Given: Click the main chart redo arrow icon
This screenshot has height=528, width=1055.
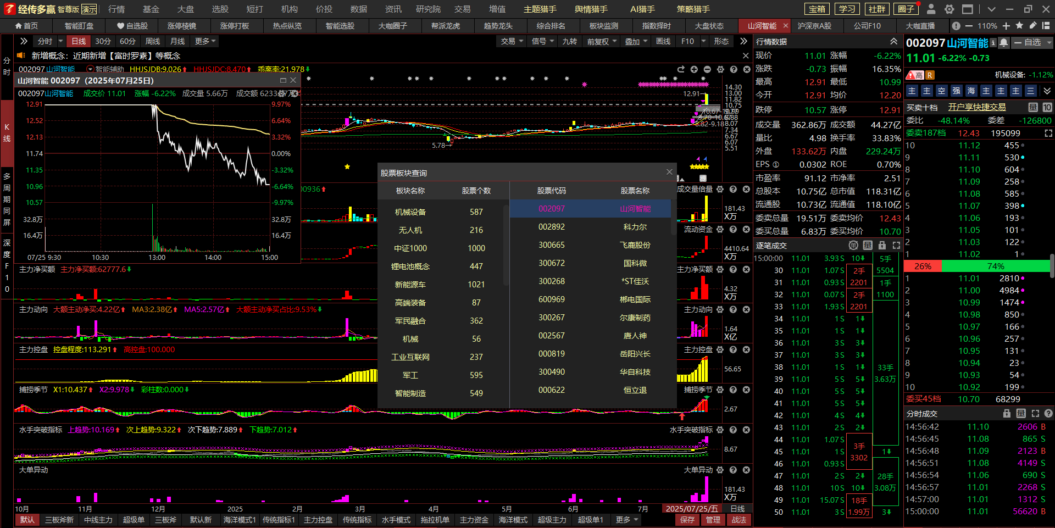Looking at the screenshot, I should (x=681, y=69).
